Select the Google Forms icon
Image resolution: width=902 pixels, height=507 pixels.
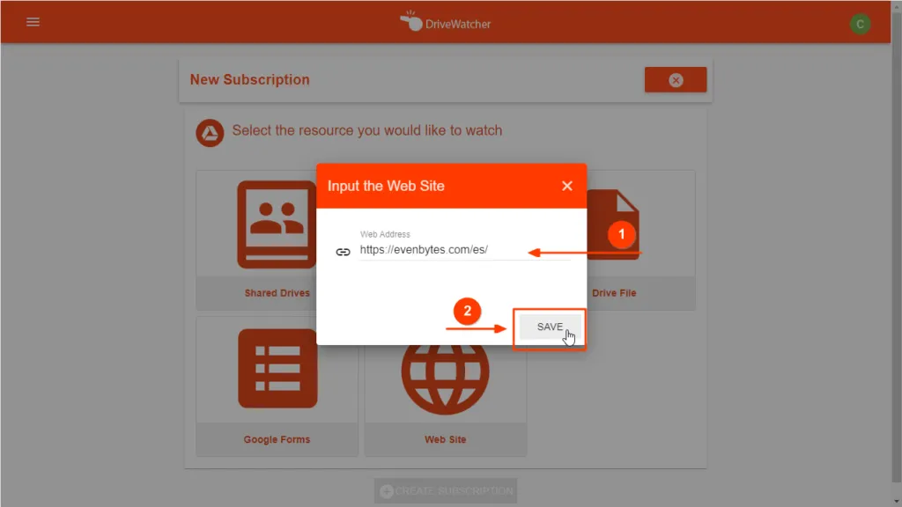point(277,369)
